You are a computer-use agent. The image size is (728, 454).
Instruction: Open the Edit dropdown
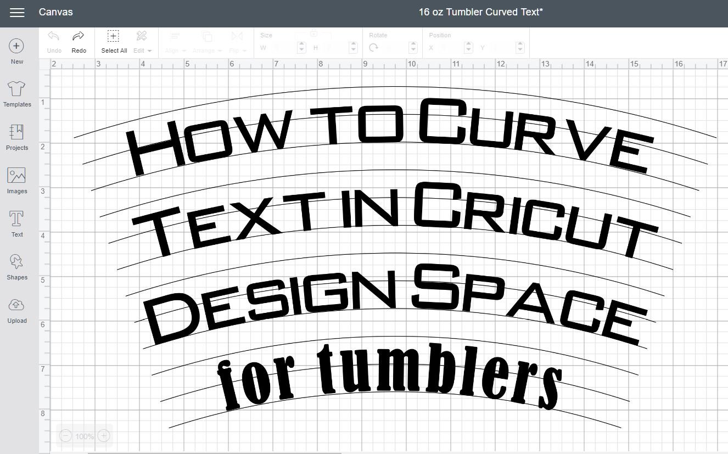(143, 42)
